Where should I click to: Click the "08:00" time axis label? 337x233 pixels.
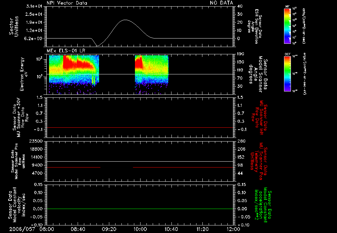coord(47,229)
